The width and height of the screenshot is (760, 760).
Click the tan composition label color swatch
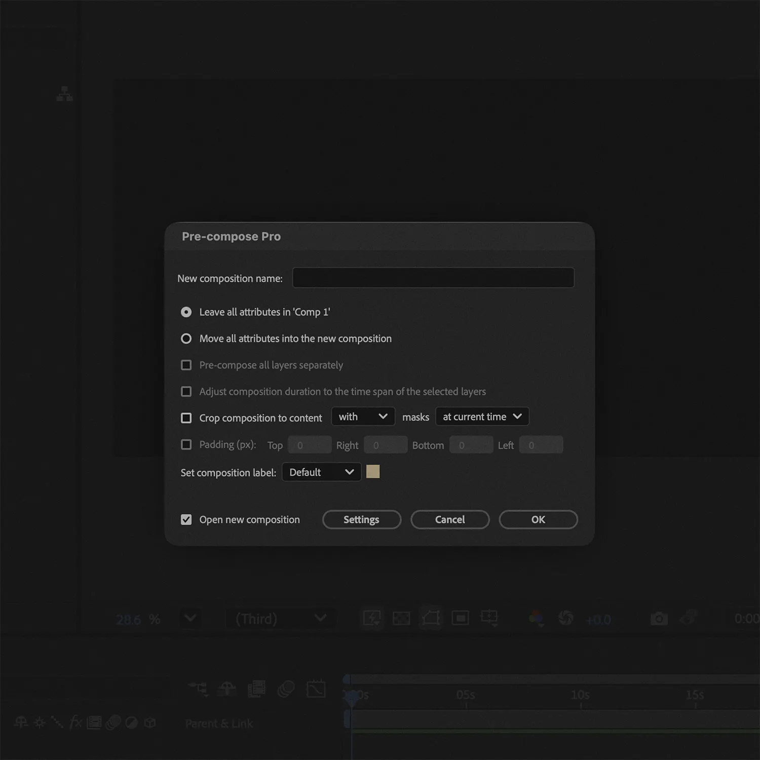[x=373, y=472]
